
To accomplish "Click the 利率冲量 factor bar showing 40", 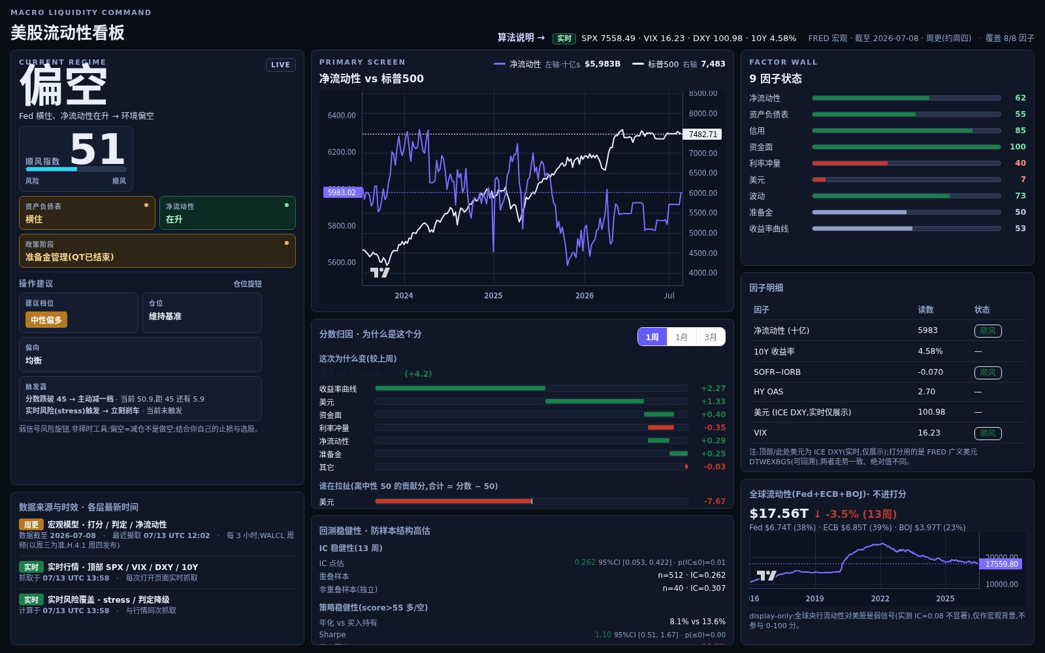I will point(907,163).
